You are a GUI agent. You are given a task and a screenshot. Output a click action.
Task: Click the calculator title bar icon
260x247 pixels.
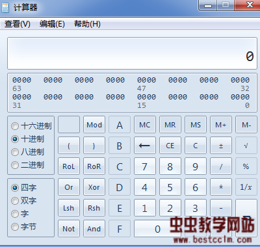(5, 7)
